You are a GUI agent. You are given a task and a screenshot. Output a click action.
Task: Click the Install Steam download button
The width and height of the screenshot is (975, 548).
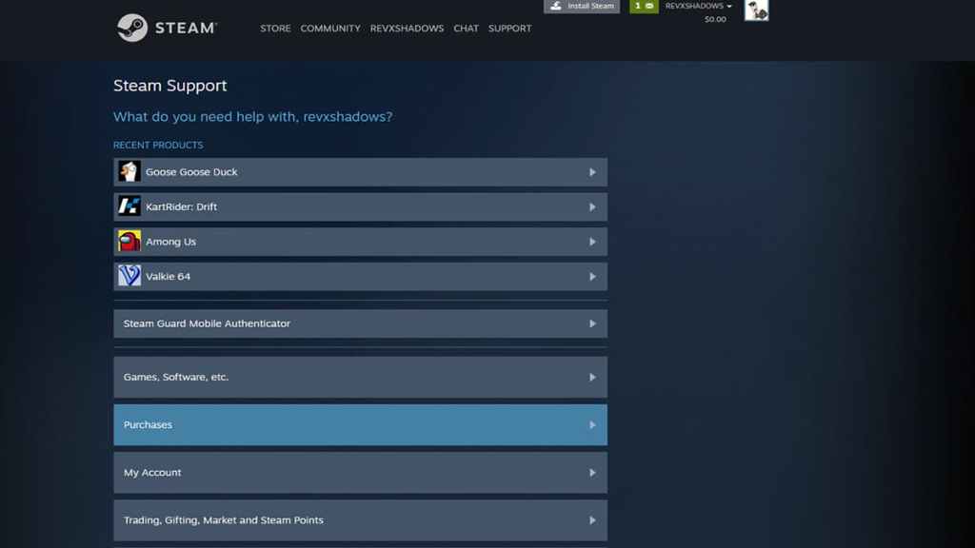click(x=582, y=6)
